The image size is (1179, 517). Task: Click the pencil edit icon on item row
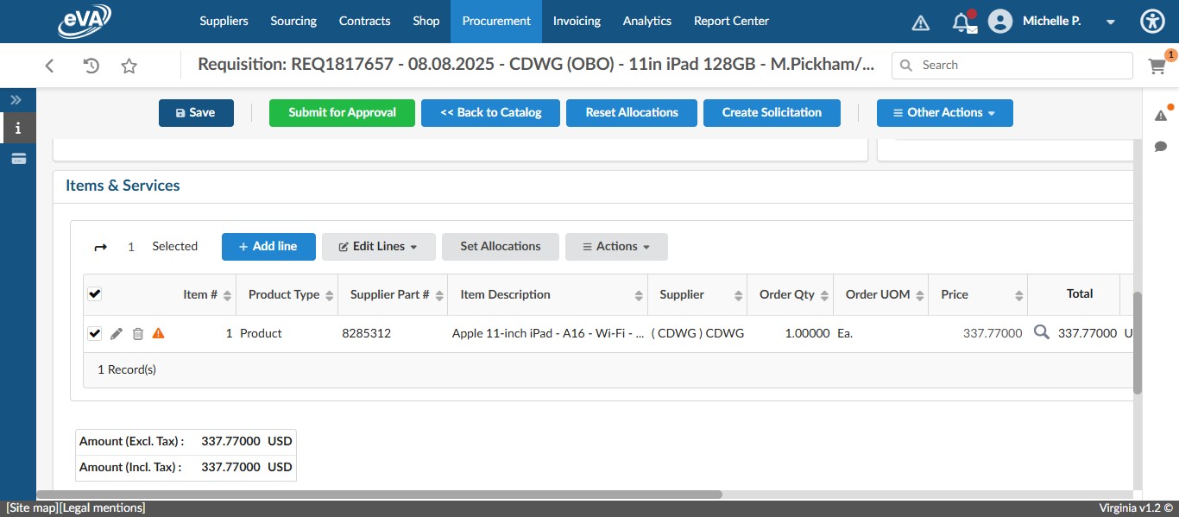pyautogui.click(x=117, y=333)
